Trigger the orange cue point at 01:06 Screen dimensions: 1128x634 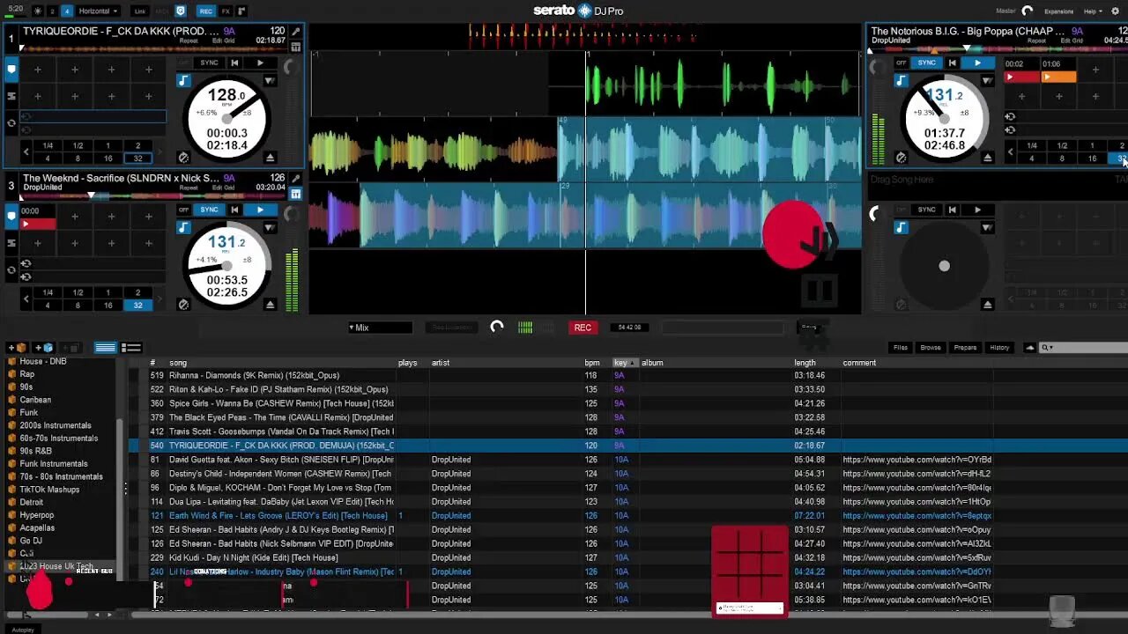pos(1058,77)
